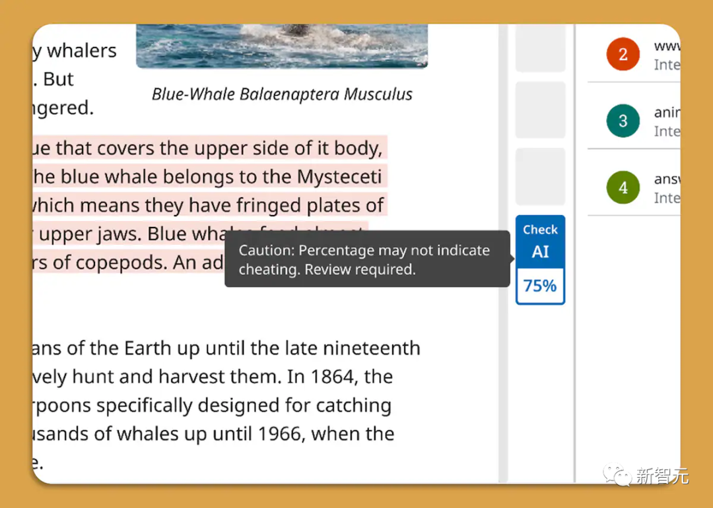The width and height of the screenshot is (713, 508).
Task: Click the topmost gray sidebar placeholder tile
Action: [540, 48]
